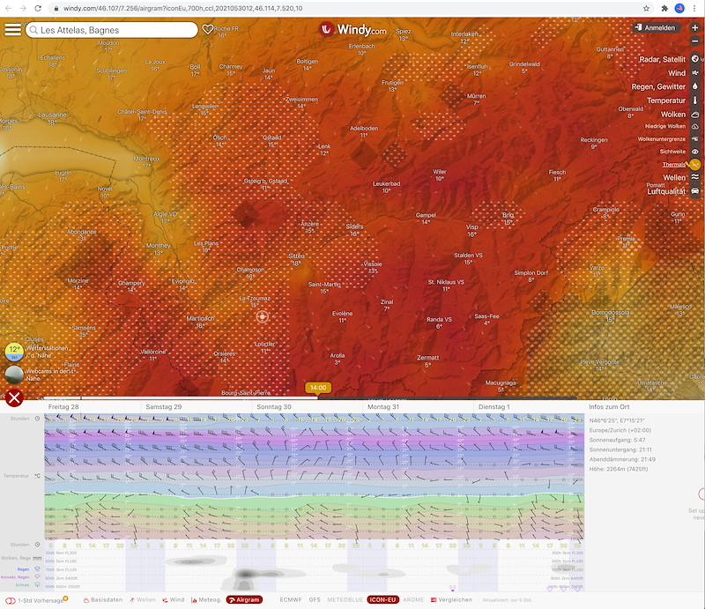Select Samstag 29 in day header
This screenshot has height=609, width=705.
(x=164, y=407)
